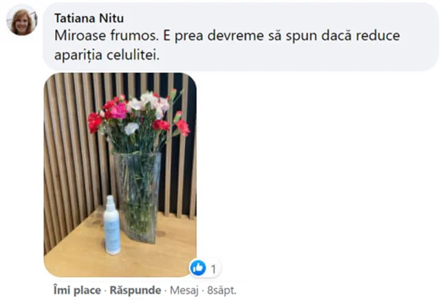Open the reaction count showing 1
447x303 pixels.
click(213, 269)
